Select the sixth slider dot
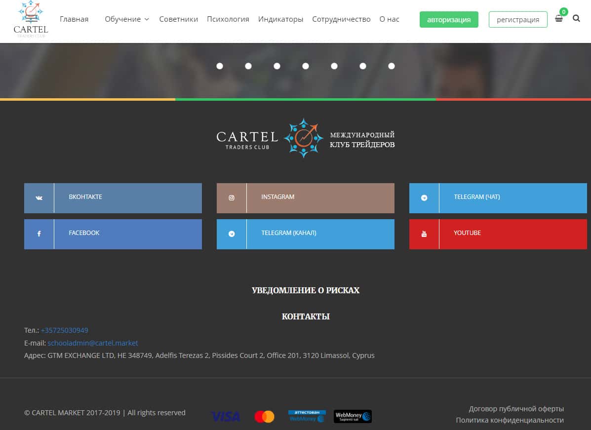591x430 pixels. pos(363,66)
